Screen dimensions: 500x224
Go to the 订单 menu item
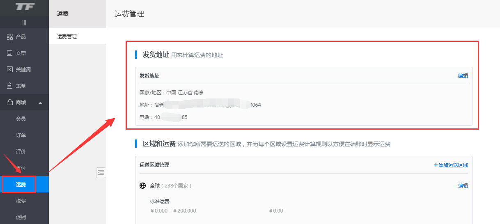click(x=21, y=135)
